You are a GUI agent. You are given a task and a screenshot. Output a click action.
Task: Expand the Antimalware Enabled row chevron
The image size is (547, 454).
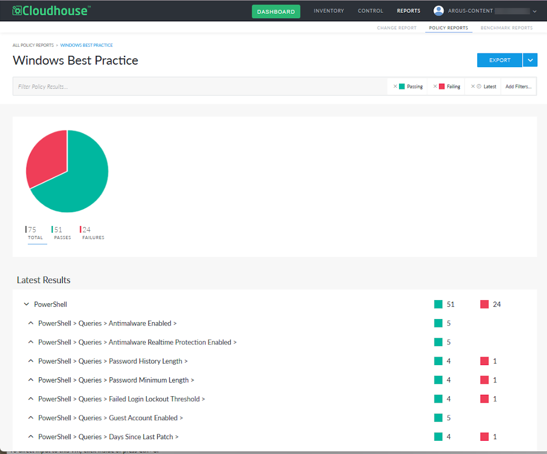click(x=31, y=323)
